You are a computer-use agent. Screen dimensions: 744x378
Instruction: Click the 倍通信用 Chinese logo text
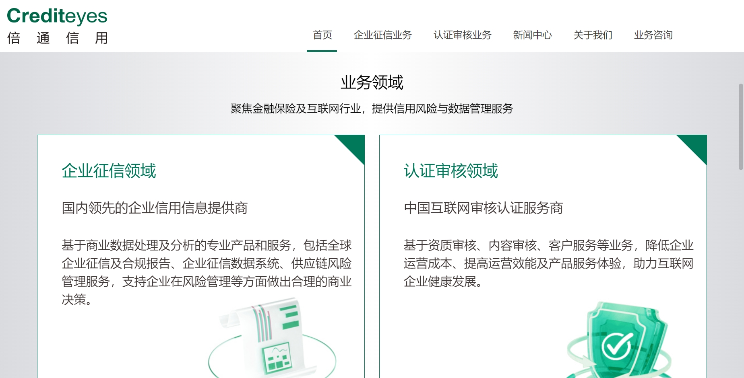(58, 38)
